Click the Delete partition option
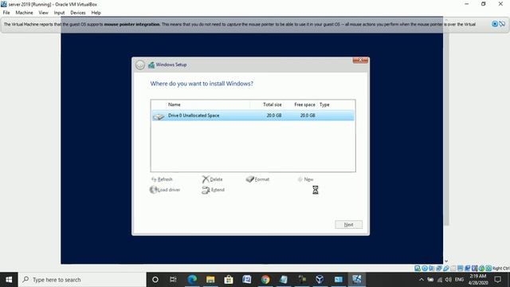 [213, 179]
